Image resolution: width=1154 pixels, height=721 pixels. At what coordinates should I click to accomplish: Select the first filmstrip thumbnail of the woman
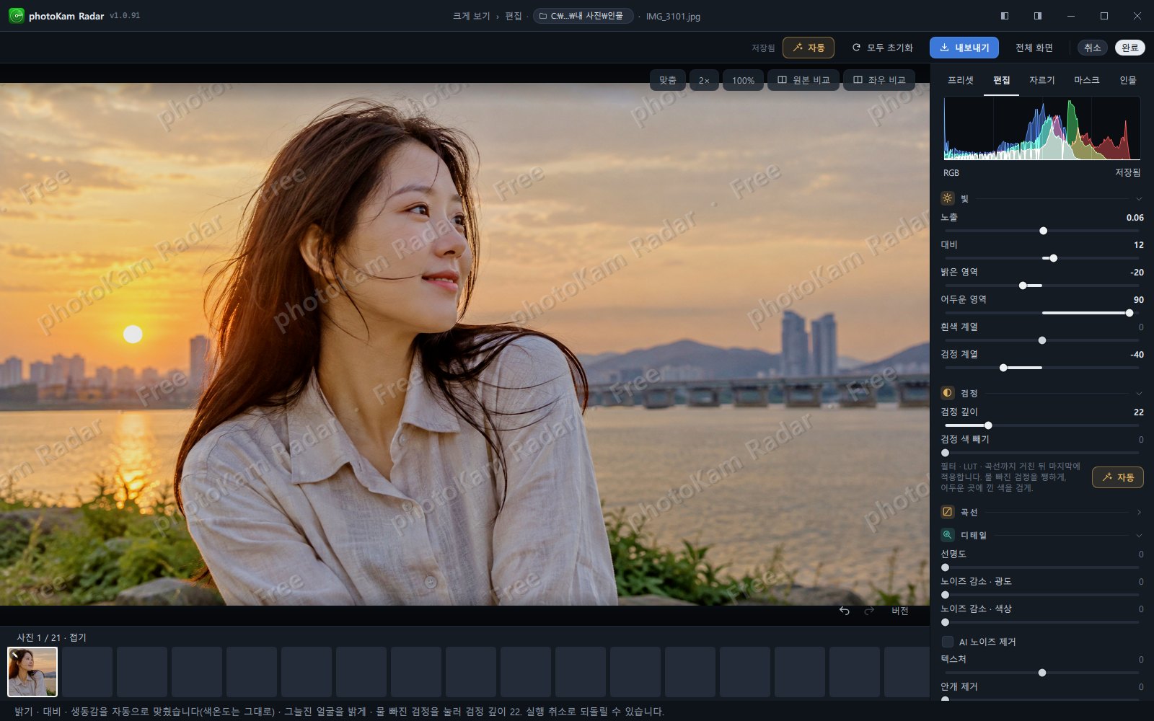coord(32,671)
